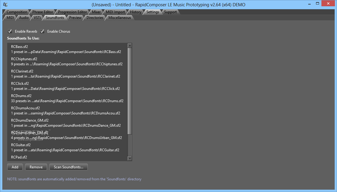Open the Miscellaneous subtab
This screenshot has height=192, width=337.
(x=120, y=18)
